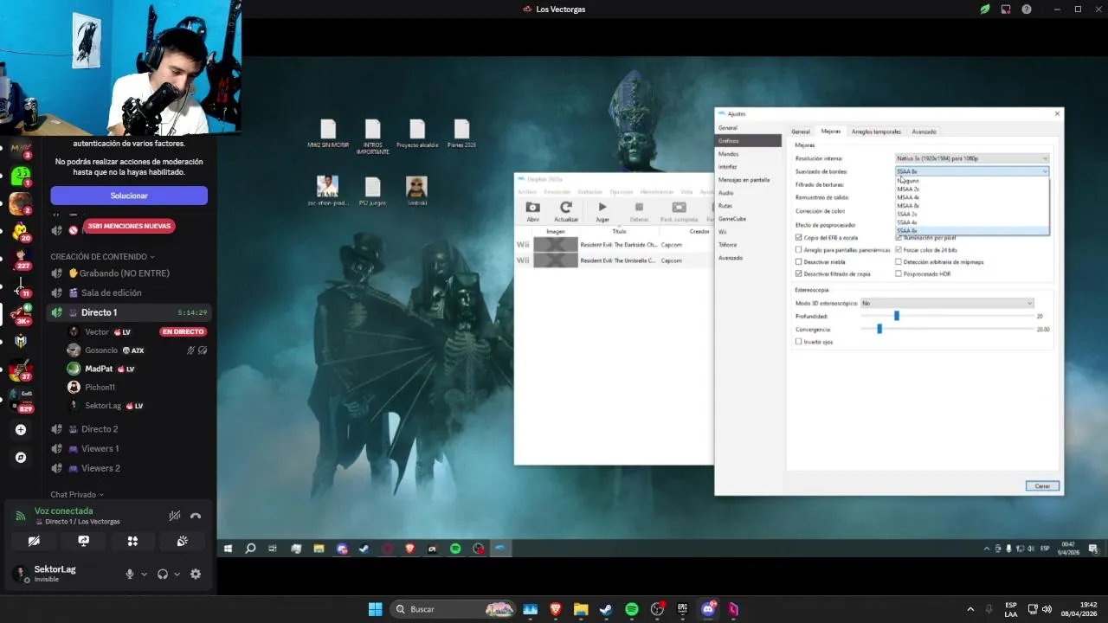Open Spotify from the Windows taskbar
Image resolution: width=1108 pixels, height=623 pixels.
pyautogui.click(x=632, y=609)
